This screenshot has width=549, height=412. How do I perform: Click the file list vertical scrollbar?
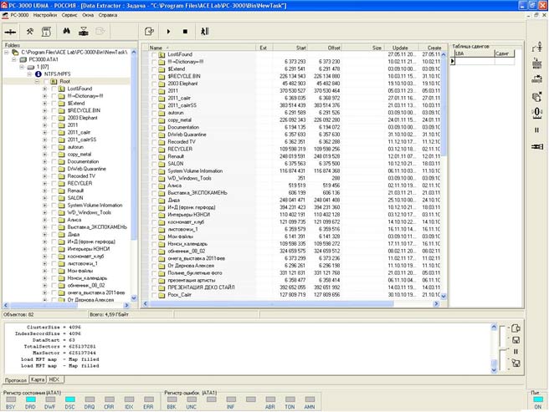click(444, 175)
